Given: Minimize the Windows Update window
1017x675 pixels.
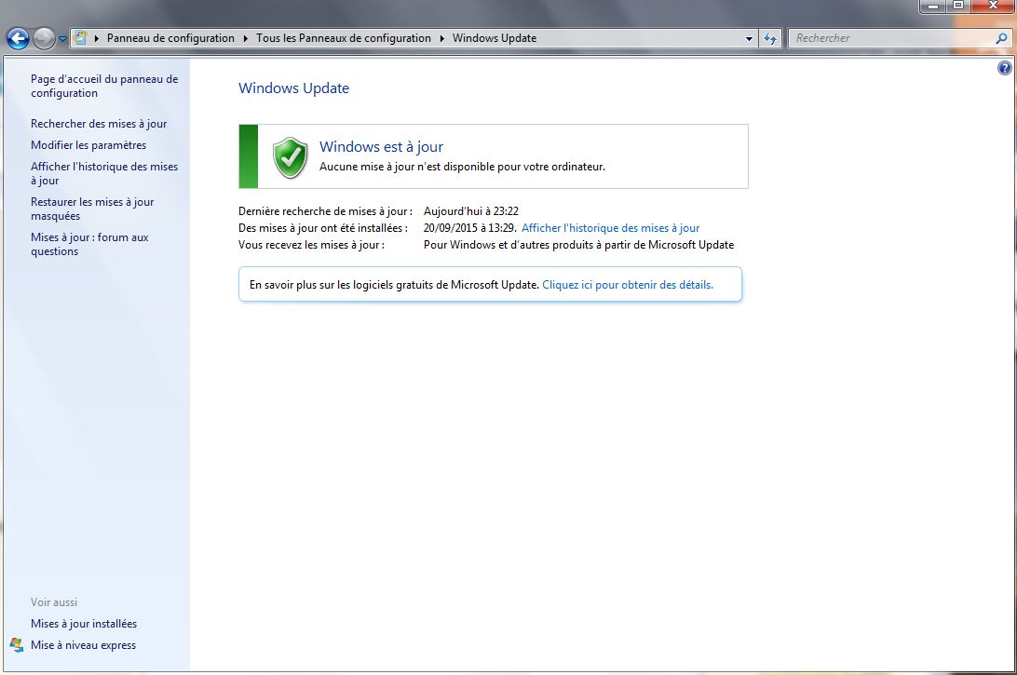Looking at the screenshot, I should (x=933, y=6).
